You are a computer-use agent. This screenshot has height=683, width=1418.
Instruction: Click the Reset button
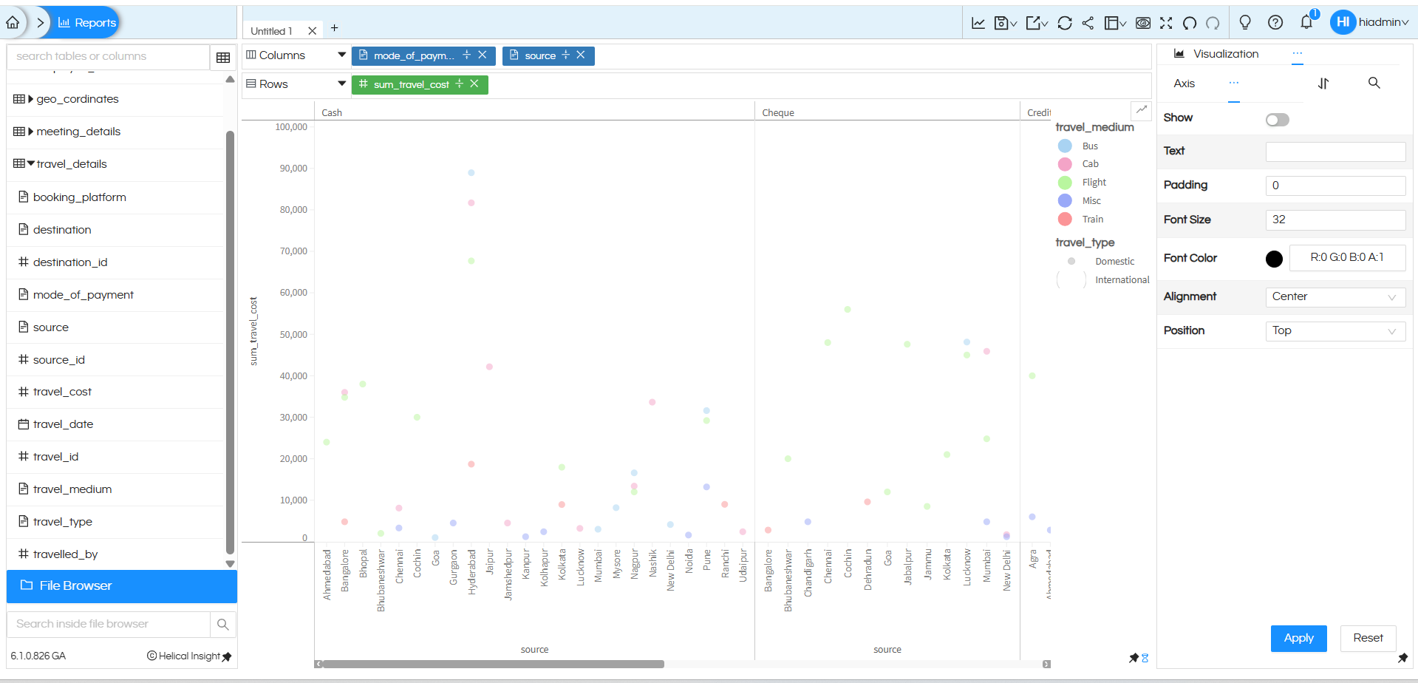1368,638
